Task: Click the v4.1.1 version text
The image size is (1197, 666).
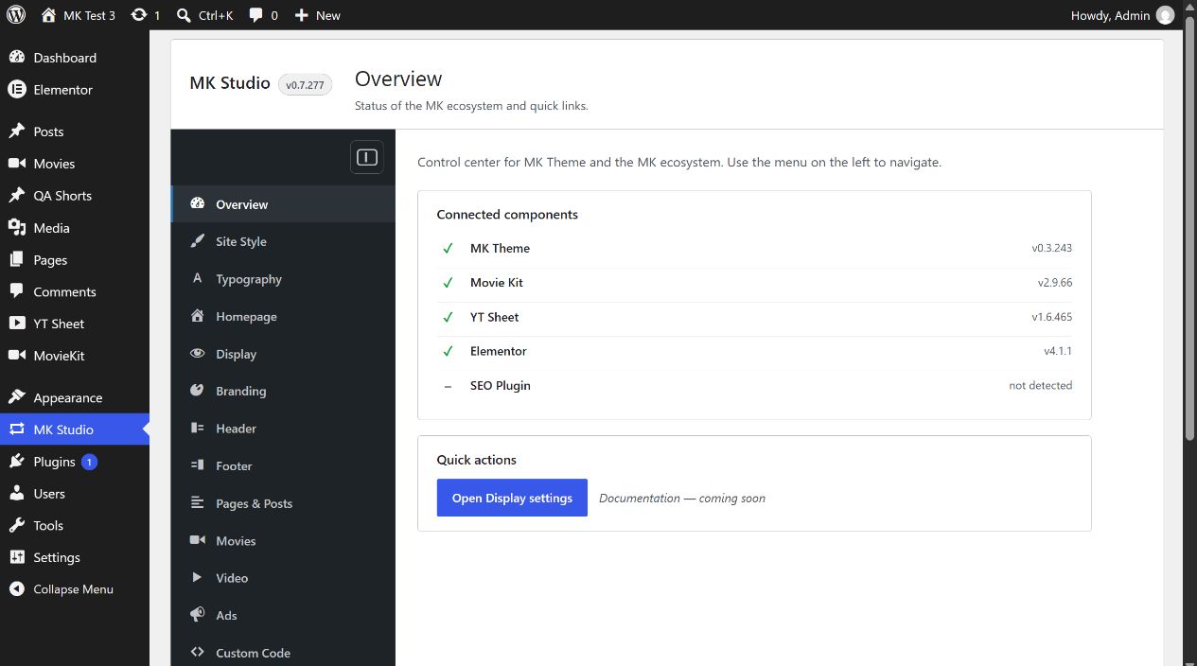Action: click(x=1058, y=351)
